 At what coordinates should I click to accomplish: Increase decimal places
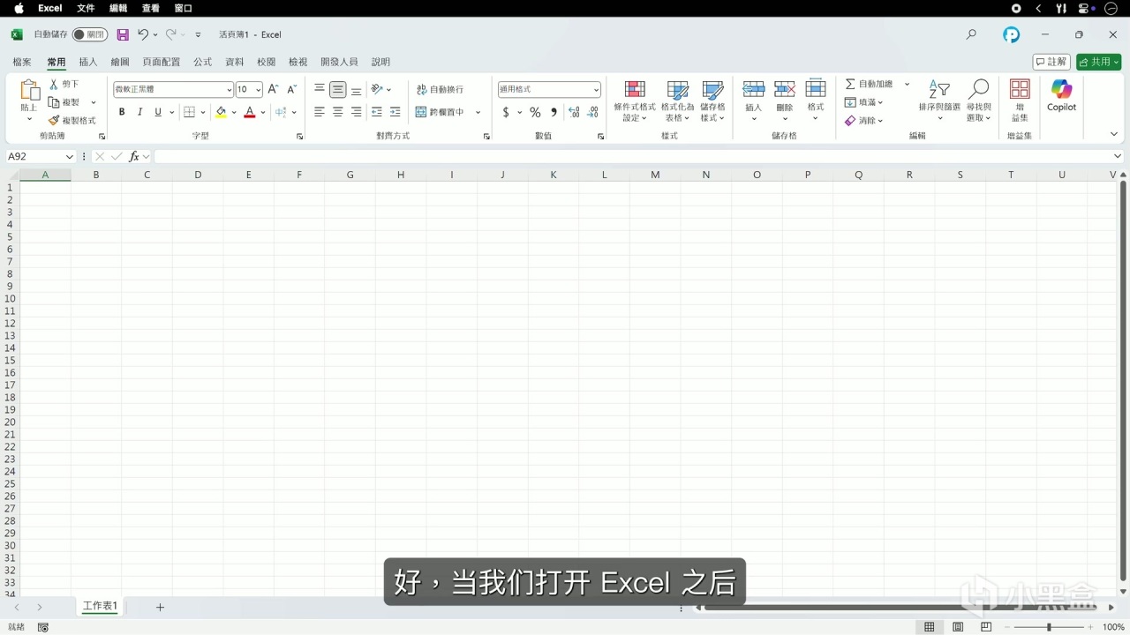pos(574,112)
